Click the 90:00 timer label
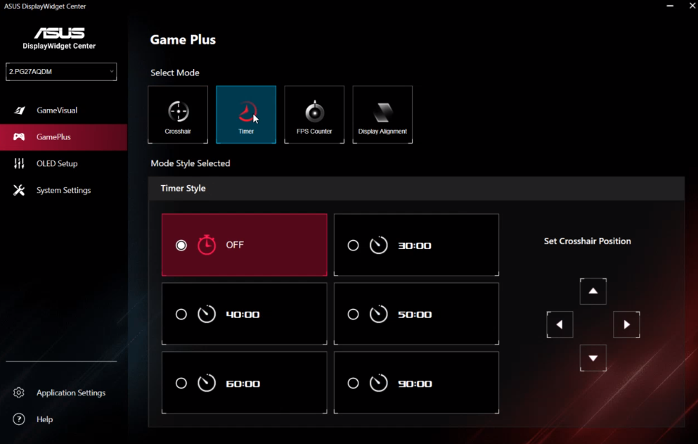 point(415,383)
